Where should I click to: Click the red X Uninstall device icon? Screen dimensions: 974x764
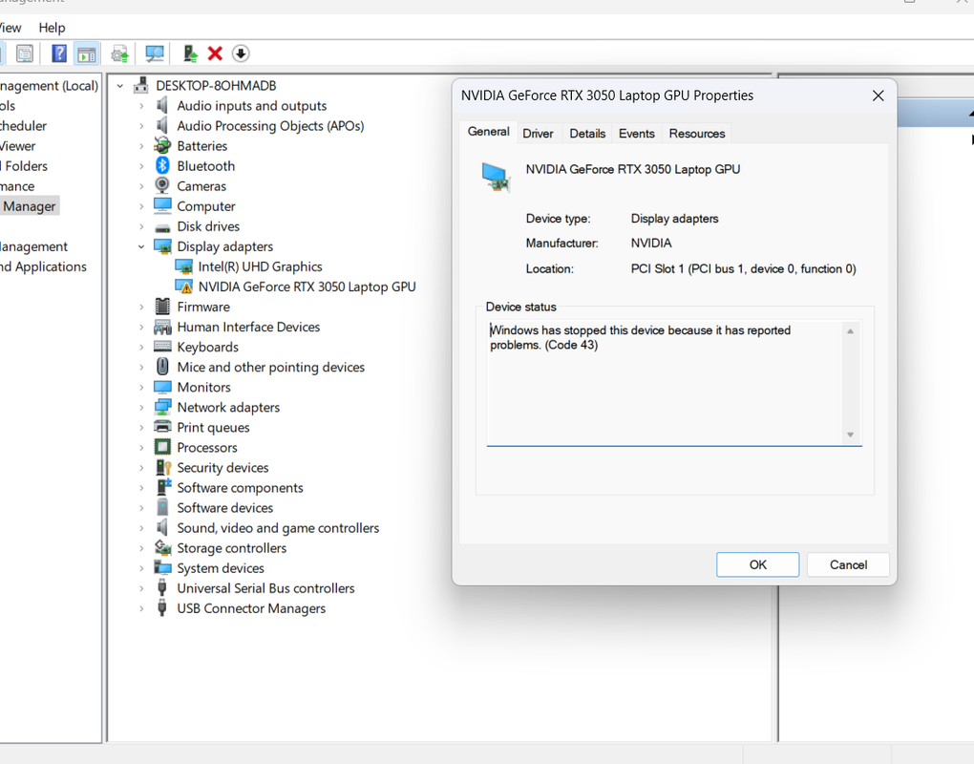point(215,54)
